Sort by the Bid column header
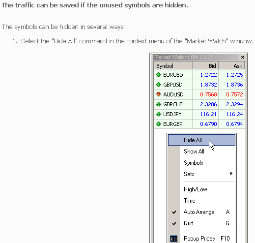 (205, 66)
